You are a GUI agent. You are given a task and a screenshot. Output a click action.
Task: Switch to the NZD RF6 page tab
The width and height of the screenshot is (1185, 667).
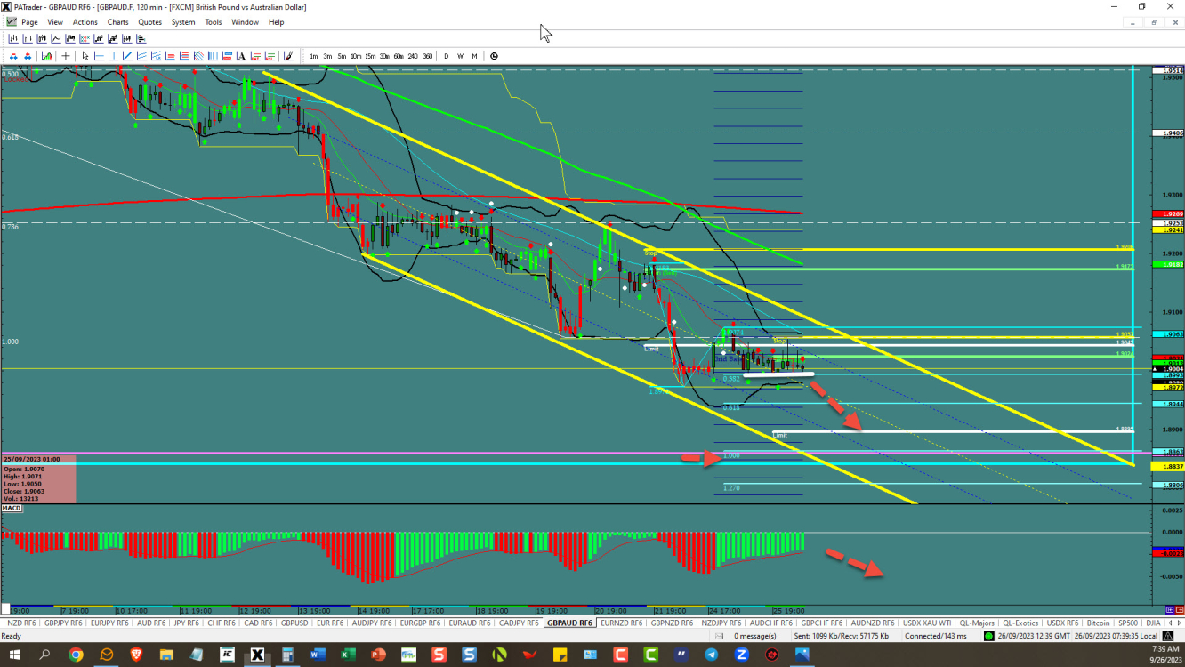[x=22, y=623]
